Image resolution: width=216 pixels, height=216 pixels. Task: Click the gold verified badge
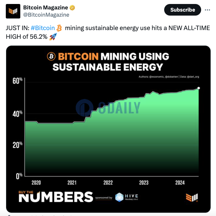point(72,8)
